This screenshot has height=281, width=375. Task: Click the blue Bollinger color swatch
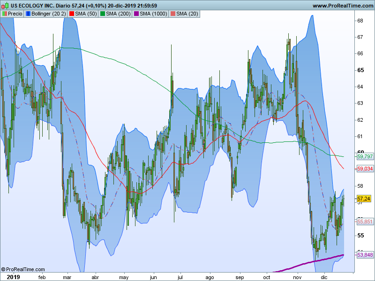[28, 14]
